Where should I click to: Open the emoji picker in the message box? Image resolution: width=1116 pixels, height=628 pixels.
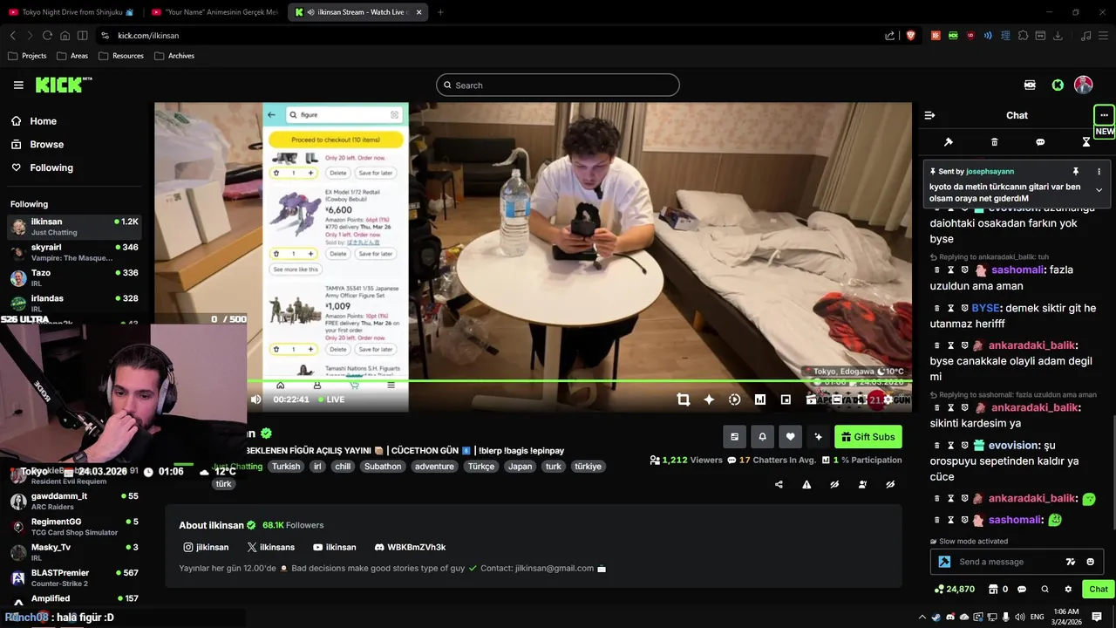[1090, 562]
